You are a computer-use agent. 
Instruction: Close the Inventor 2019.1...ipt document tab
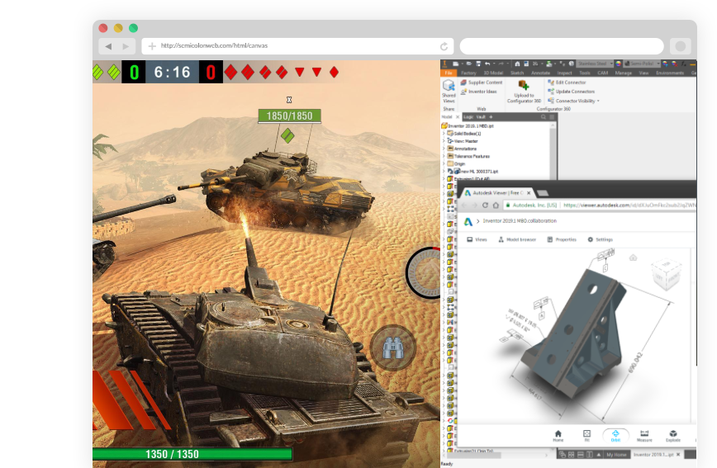[678, 455]
